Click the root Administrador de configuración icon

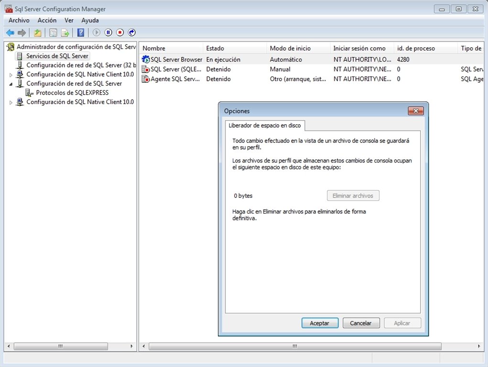pyautogui.click(x=11, y=47)
